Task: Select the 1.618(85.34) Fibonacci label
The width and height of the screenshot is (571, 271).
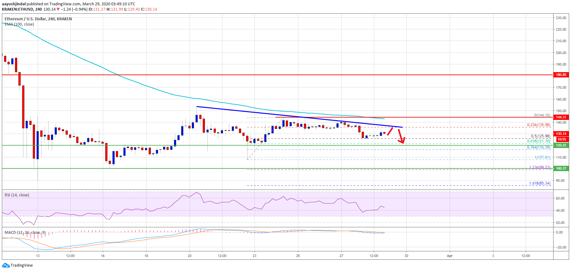Action: [x=539, y=183]
